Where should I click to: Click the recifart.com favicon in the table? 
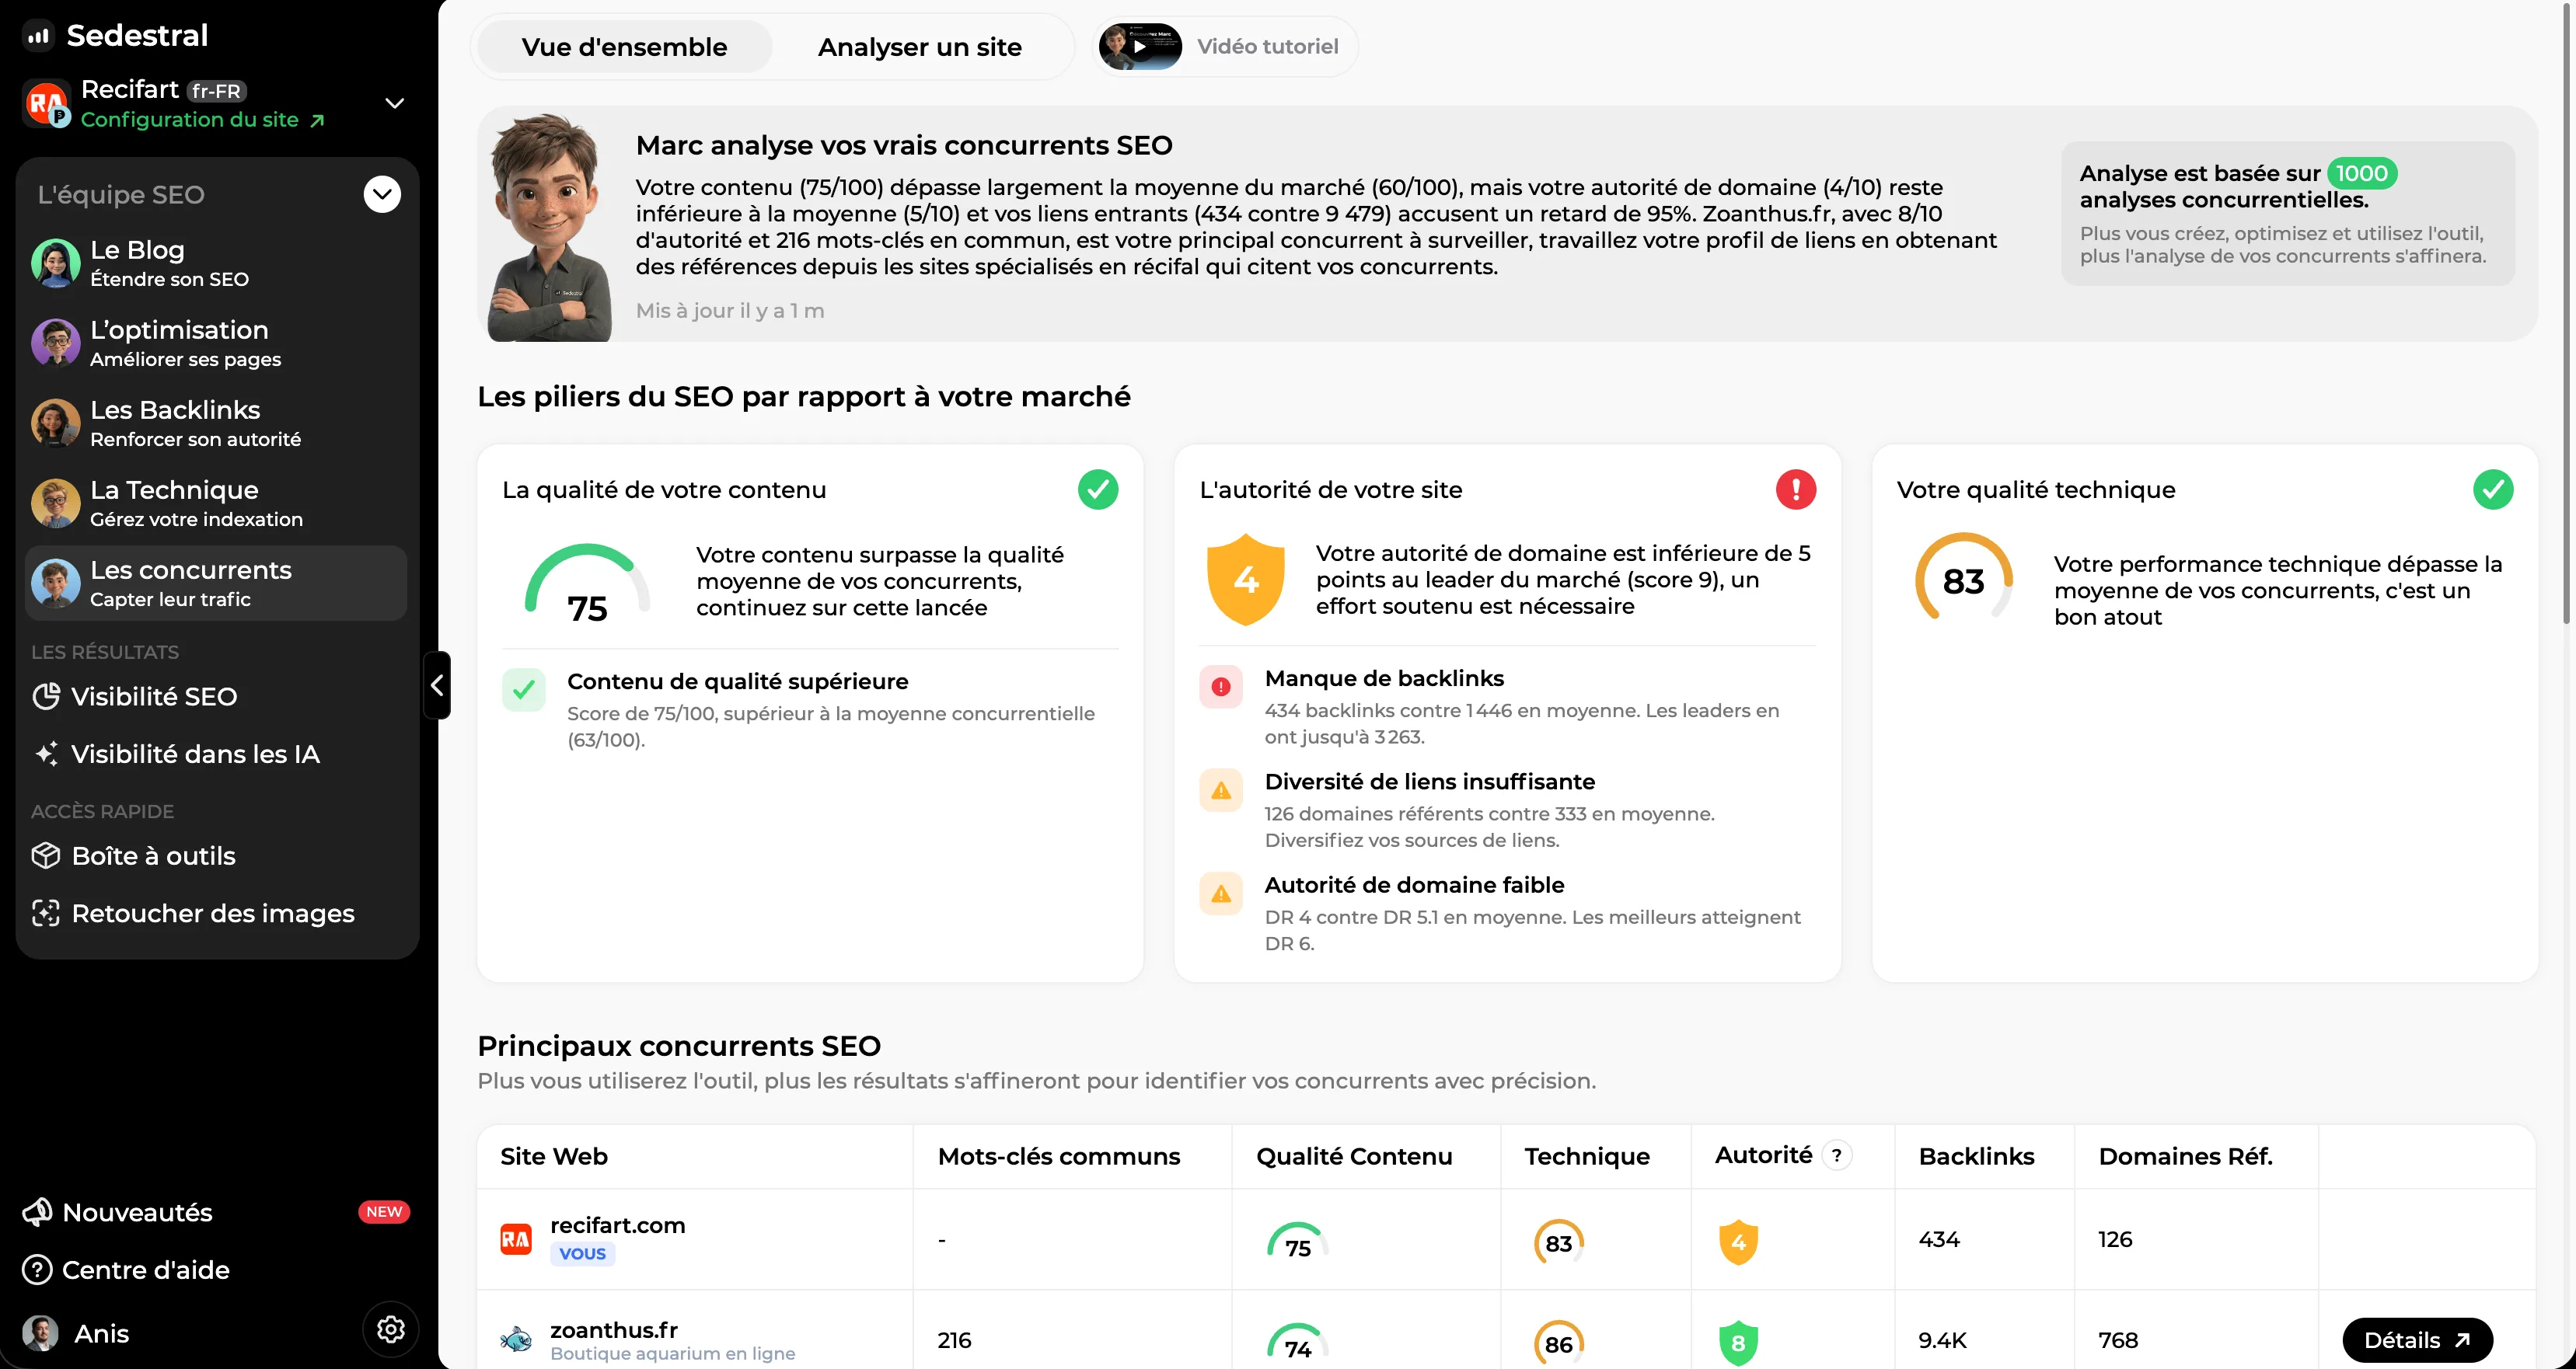tap(516, 1240)
